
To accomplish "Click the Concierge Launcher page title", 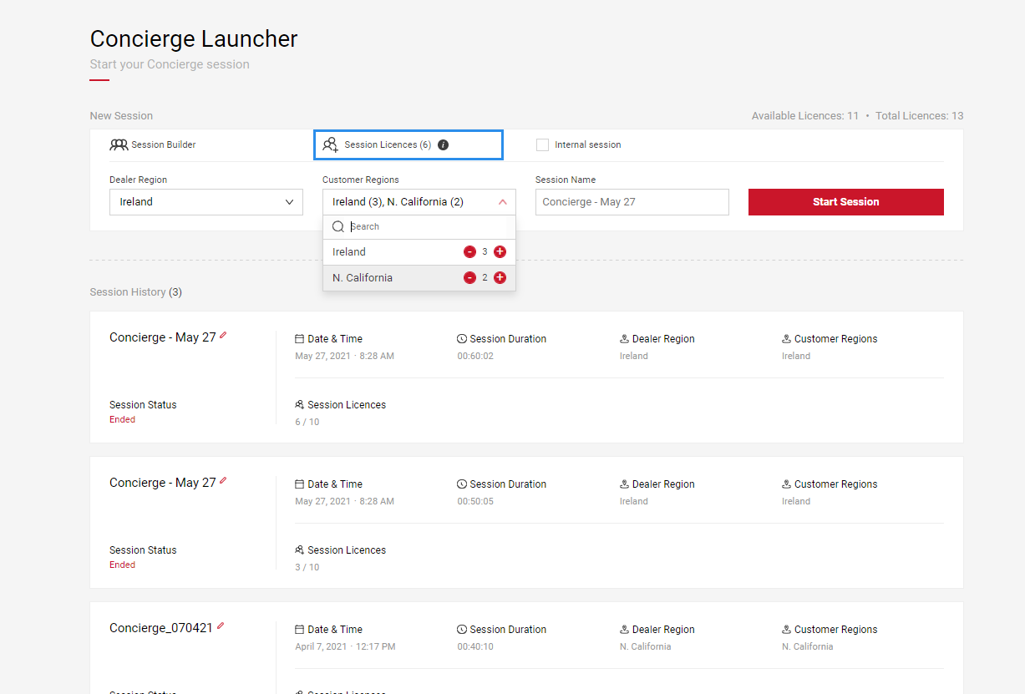I will pos(194,39).
